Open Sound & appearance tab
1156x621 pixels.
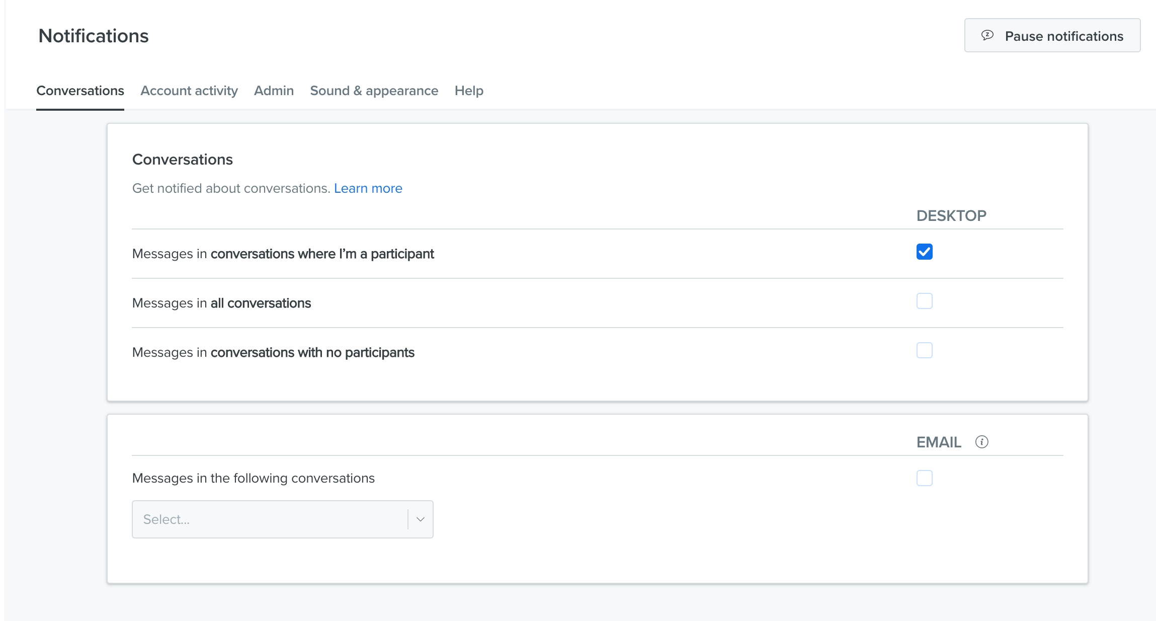374,91
